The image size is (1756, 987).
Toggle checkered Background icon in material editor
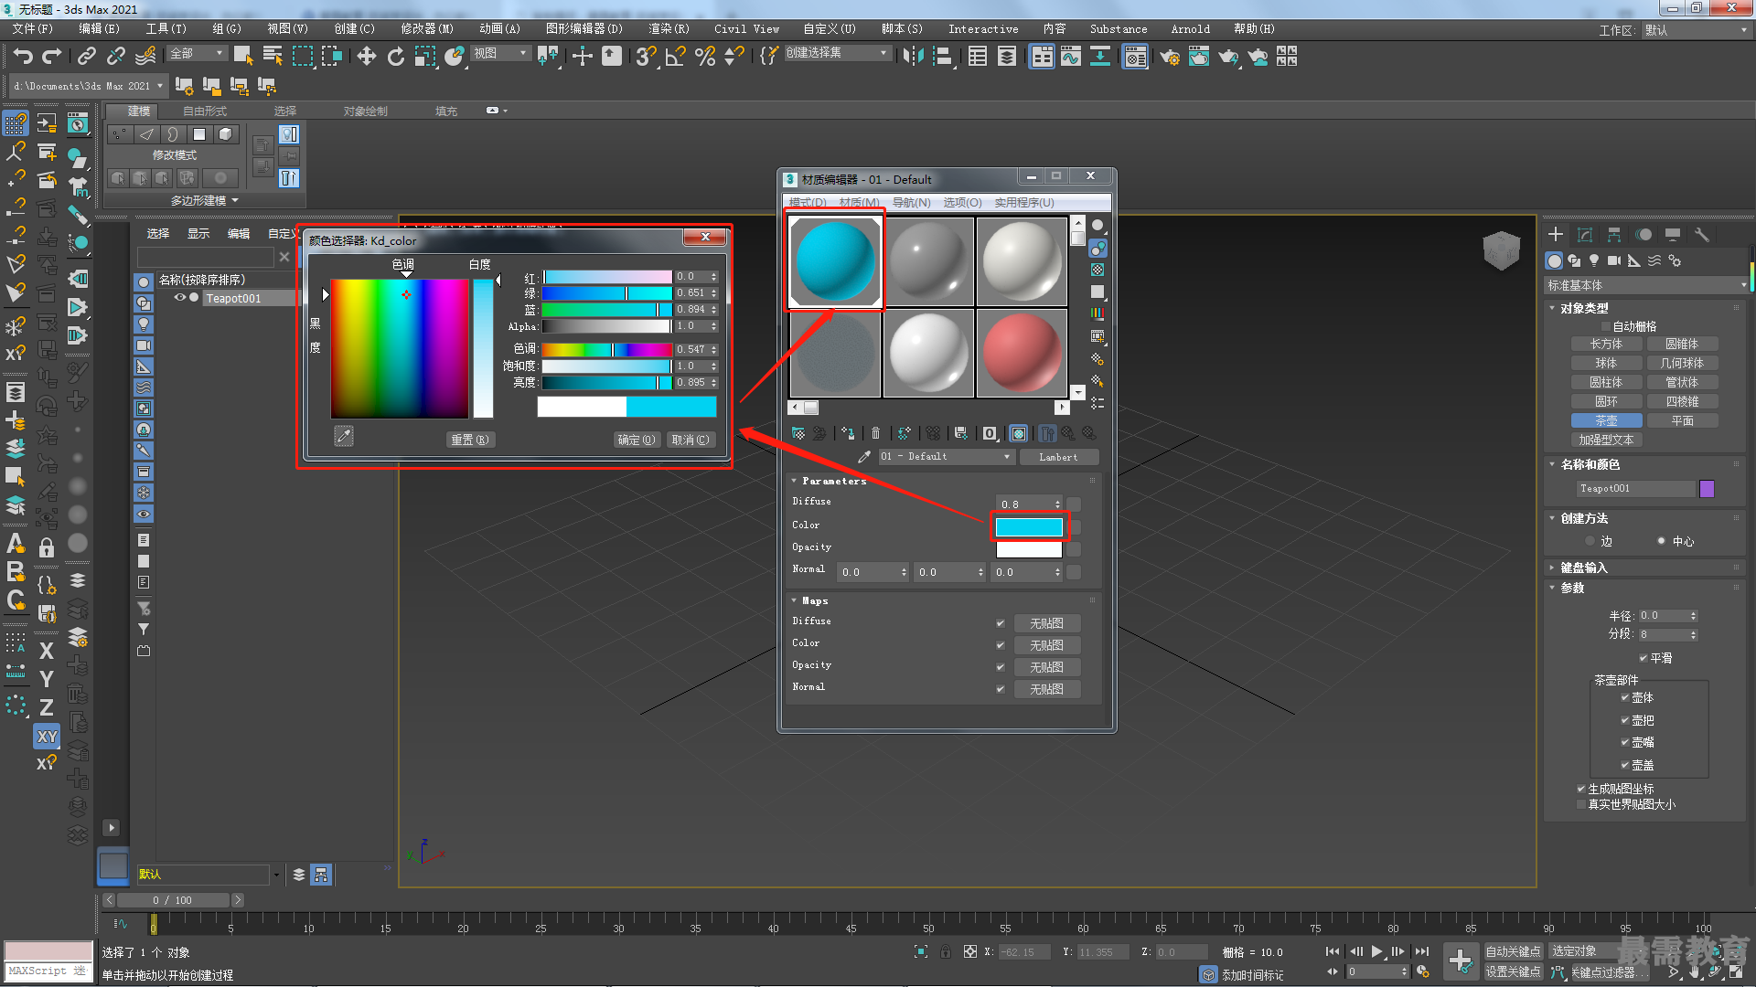1097,270
